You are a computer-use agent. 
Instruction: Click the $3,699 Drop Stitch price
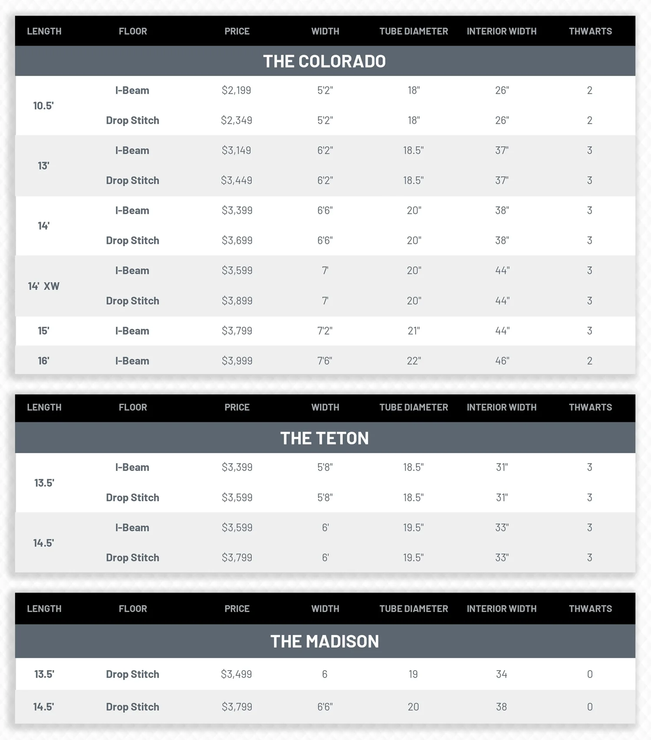pos(237,240)
